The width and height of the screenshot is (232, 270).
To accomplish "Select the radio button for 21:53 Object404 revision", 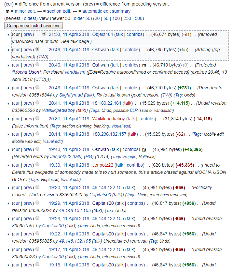I will tap(44, 34).
